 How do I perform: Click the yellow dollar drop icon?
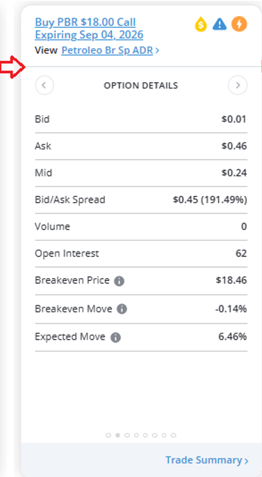tap(201, 24)
